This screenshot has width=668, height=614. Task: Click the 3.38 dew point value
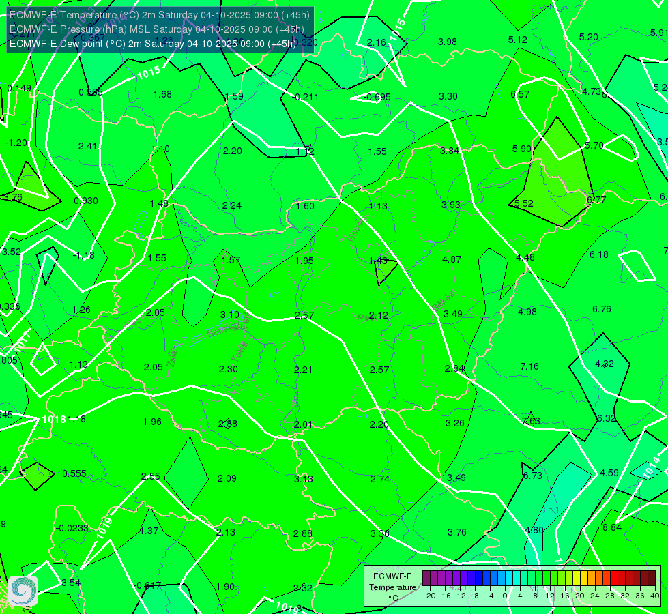(x=379, y=533)
